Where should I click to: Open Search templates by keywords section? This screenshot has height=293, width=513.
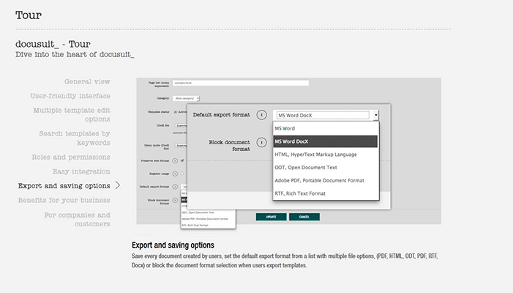pos(75,138)
